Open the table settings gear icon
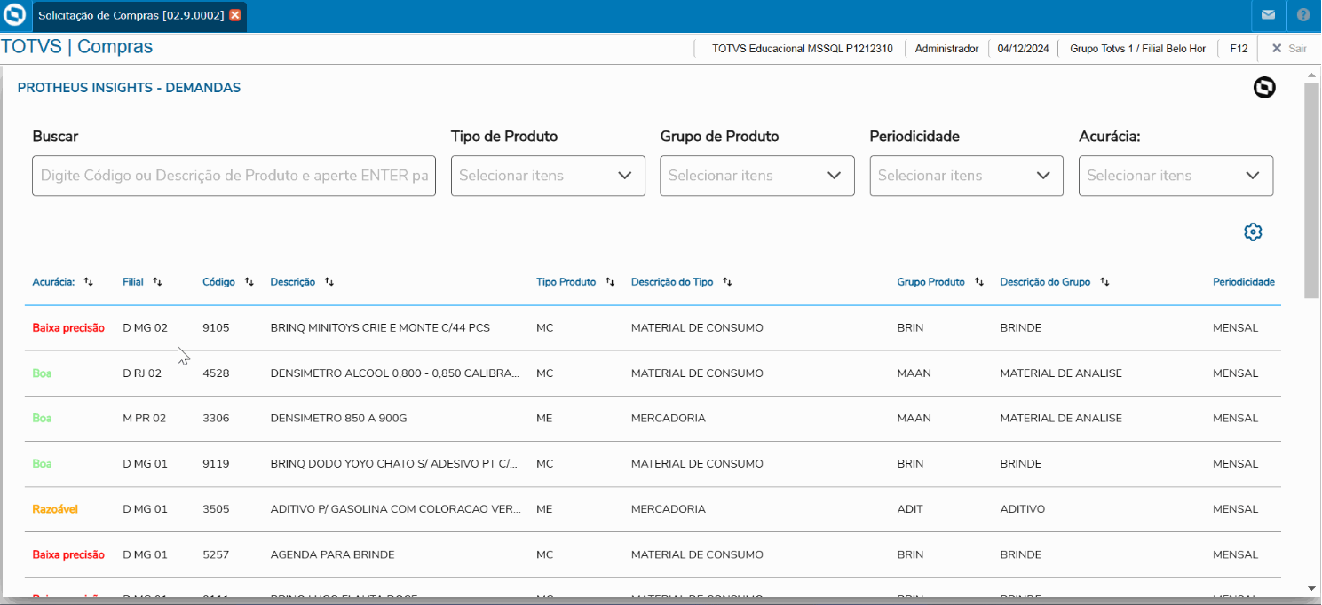 [1253, 232]
